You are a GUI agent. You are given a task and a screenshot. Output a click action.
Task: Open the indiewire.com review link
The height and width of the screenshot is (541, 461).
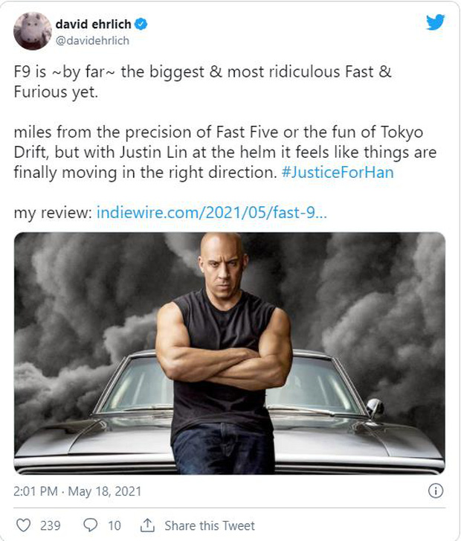(x=211, y=213)
